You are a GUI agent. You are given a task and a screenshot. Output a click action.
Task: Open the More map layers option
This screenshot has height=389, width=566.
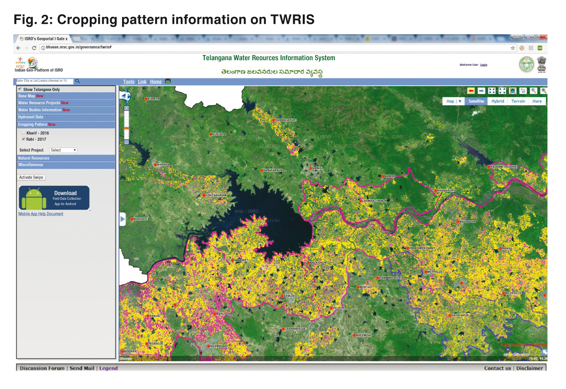(537, 101)
